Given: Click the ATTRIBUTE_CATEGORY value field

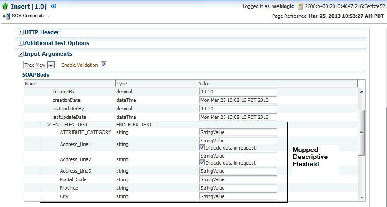Looking at the screenshot, I should 238,132.
